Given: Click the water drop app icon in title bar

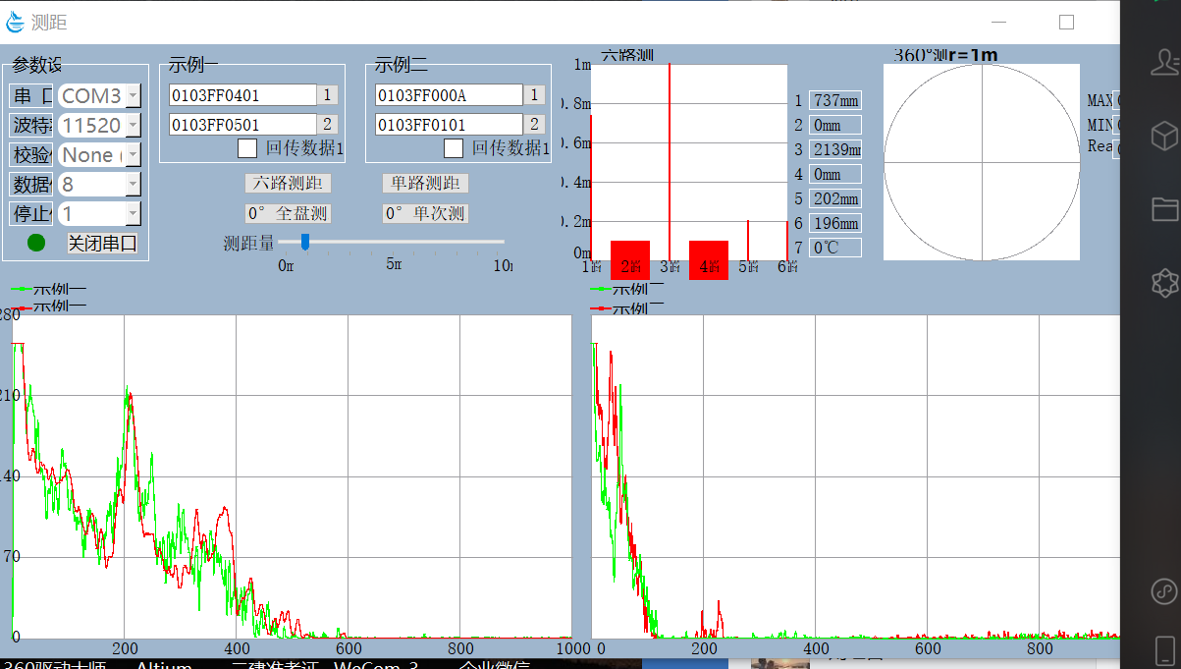Looking at the screenshot, I should tap(15, 22).
